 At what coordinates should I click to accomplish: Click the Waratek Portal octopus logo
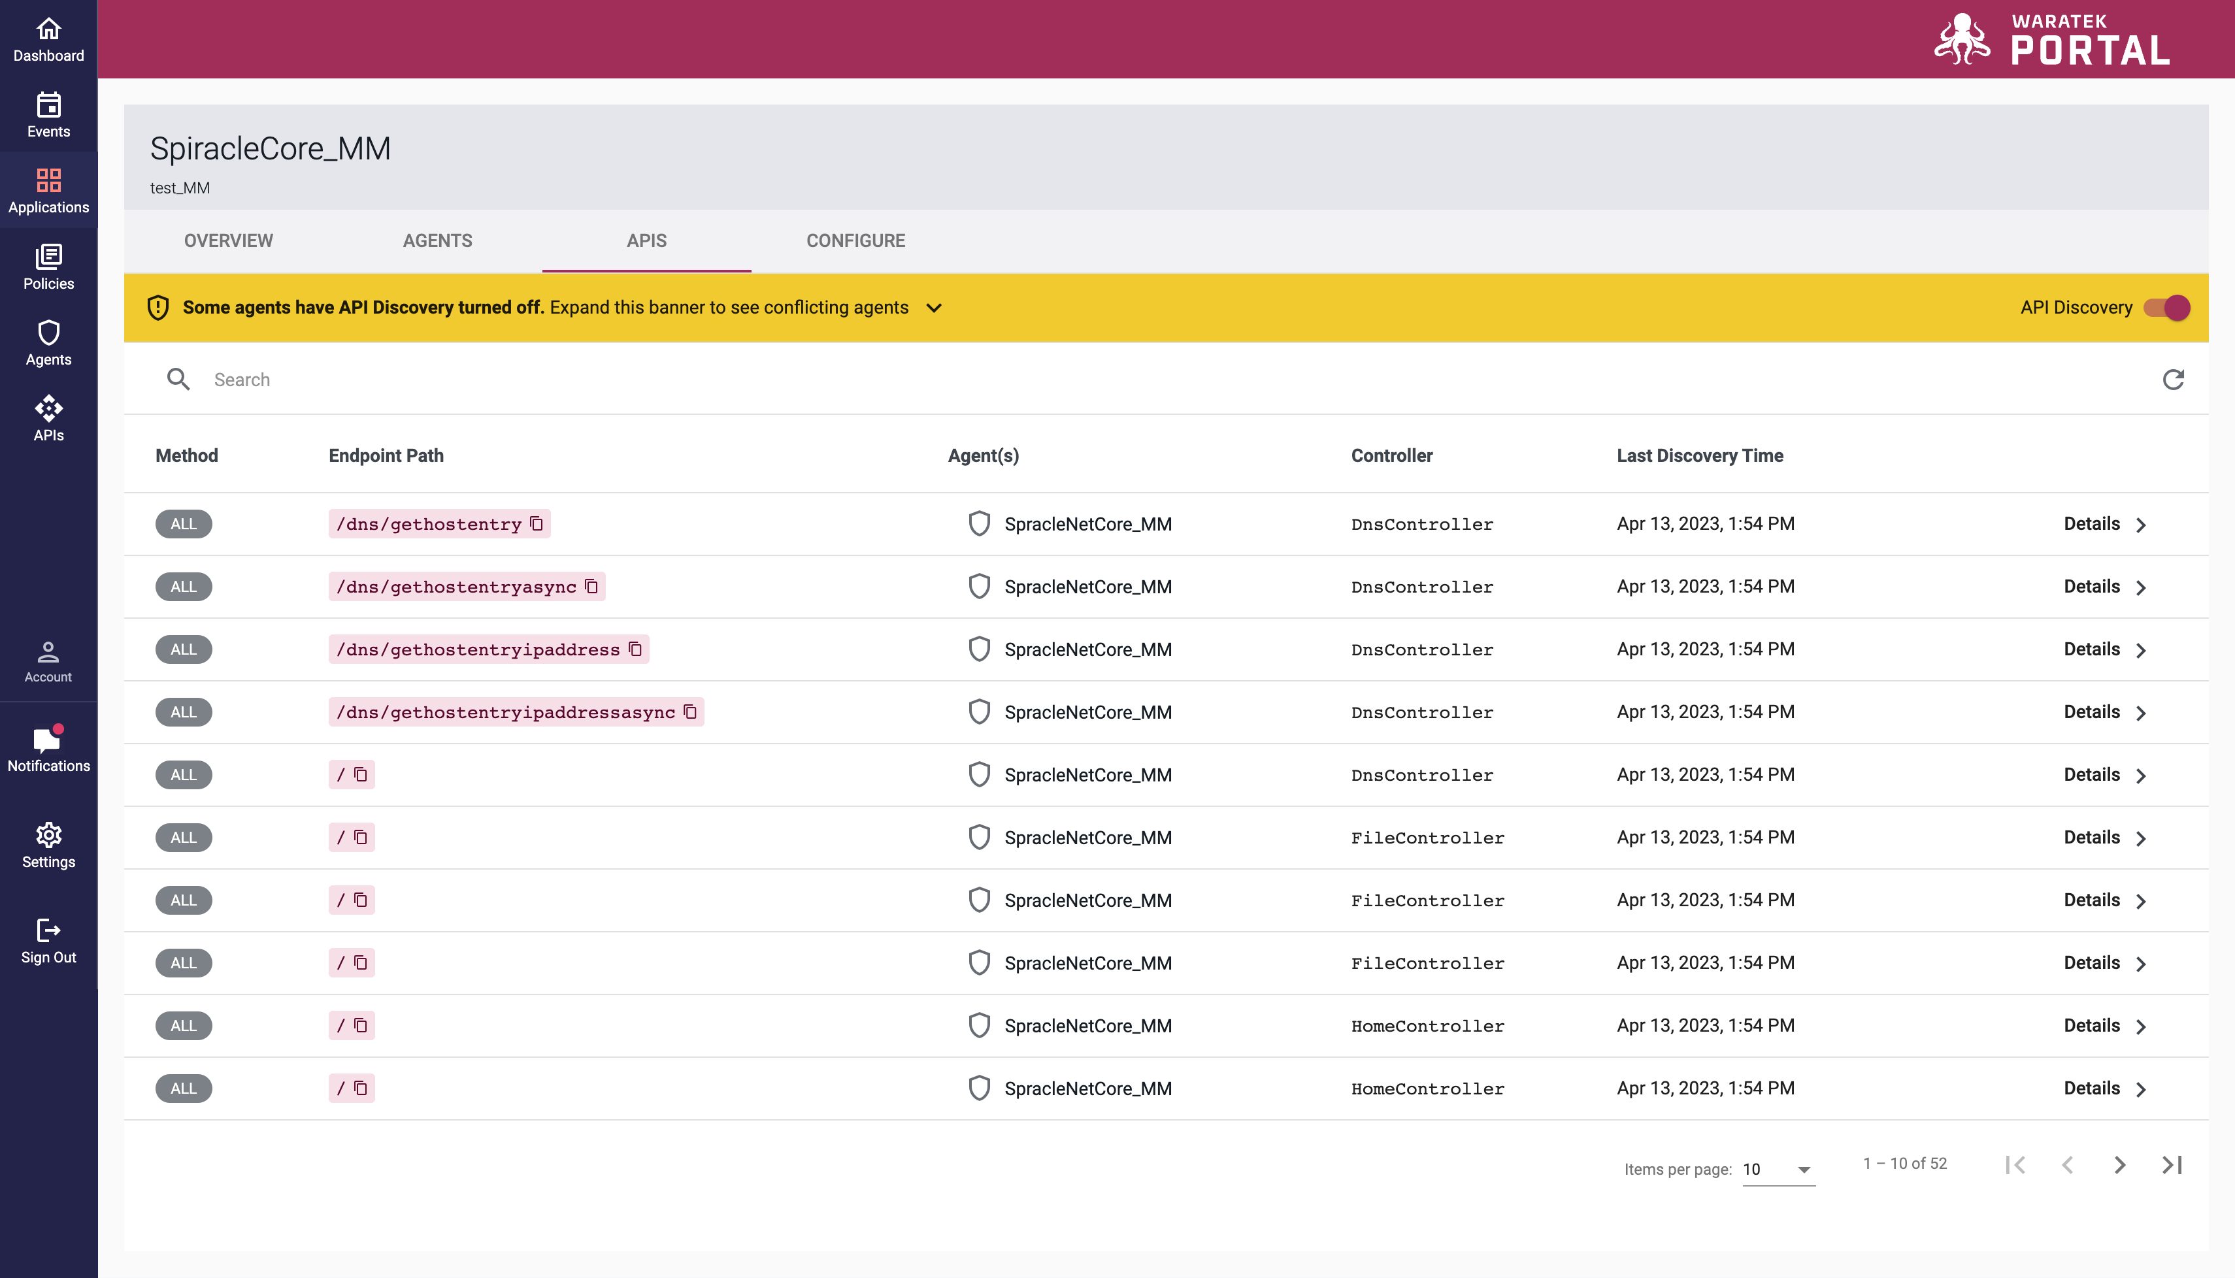[1963, 39]
